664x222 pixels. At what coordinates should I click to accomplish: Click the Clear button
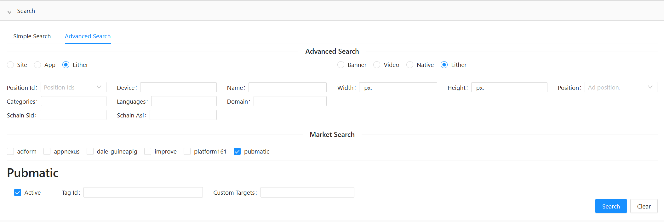[x=644, y=206]
